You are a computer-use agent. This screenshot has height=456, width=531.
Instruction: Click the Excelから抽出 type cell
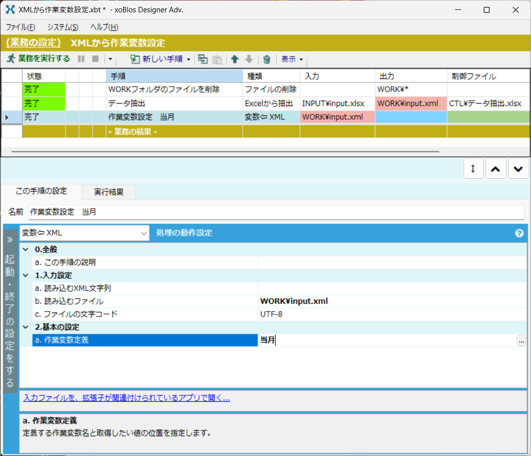coord(271,104)
